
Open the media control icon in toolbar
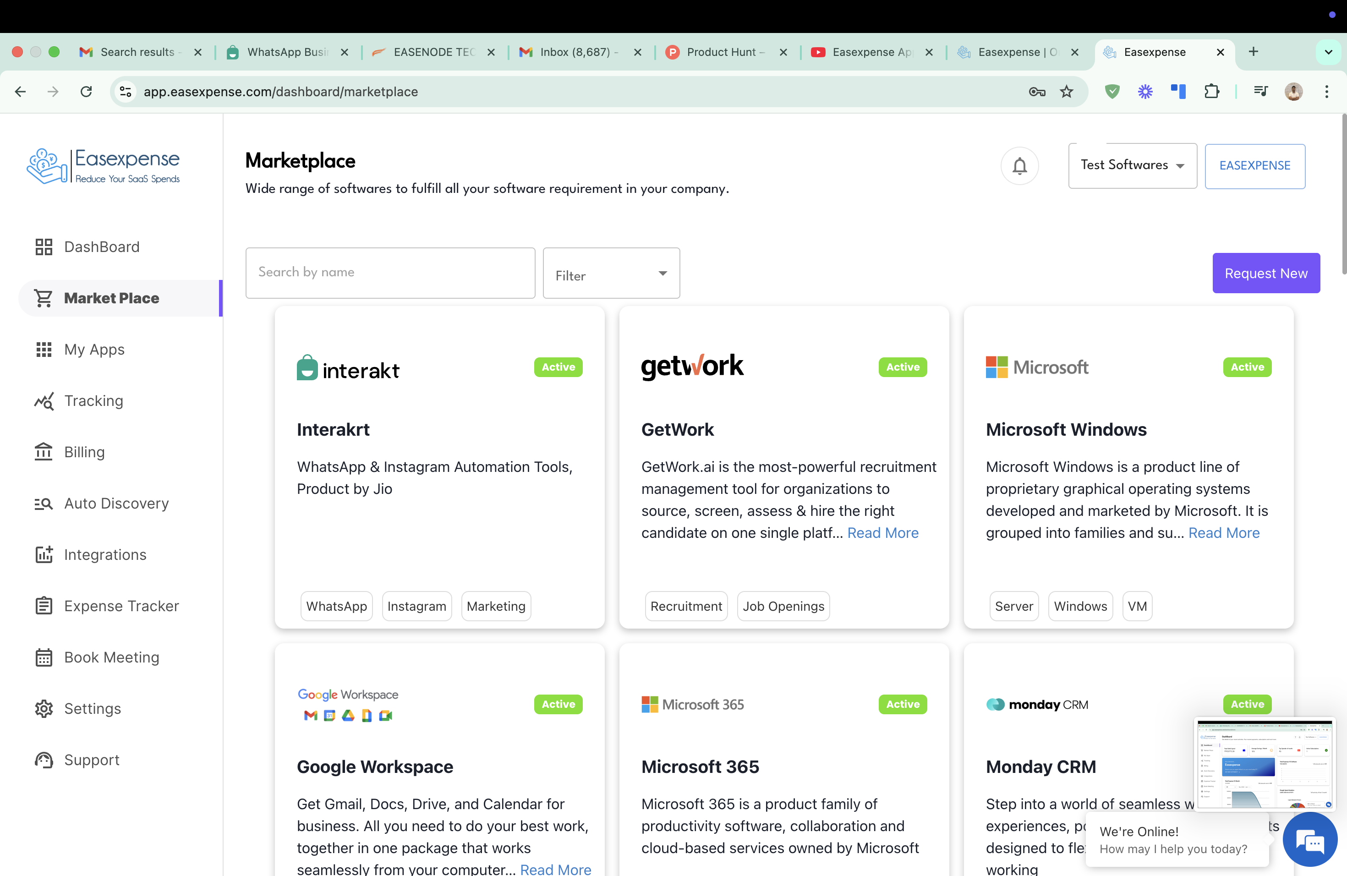point(1260,91)
